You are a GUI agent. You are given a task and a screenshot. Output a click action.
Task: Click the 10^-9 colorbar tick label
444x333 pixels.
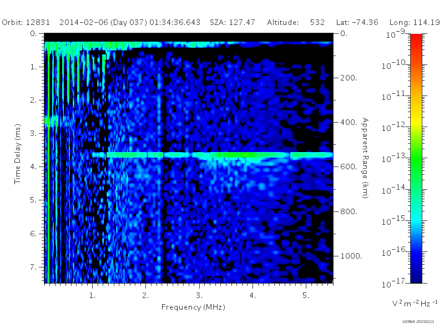pos(396,34)
